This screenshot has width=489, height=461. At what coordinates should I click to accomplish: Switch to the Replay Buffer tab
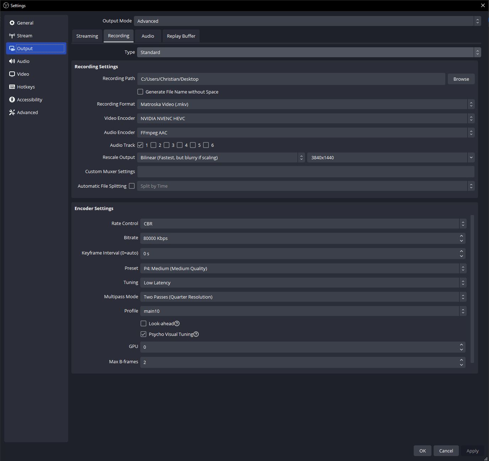[181, 36]
